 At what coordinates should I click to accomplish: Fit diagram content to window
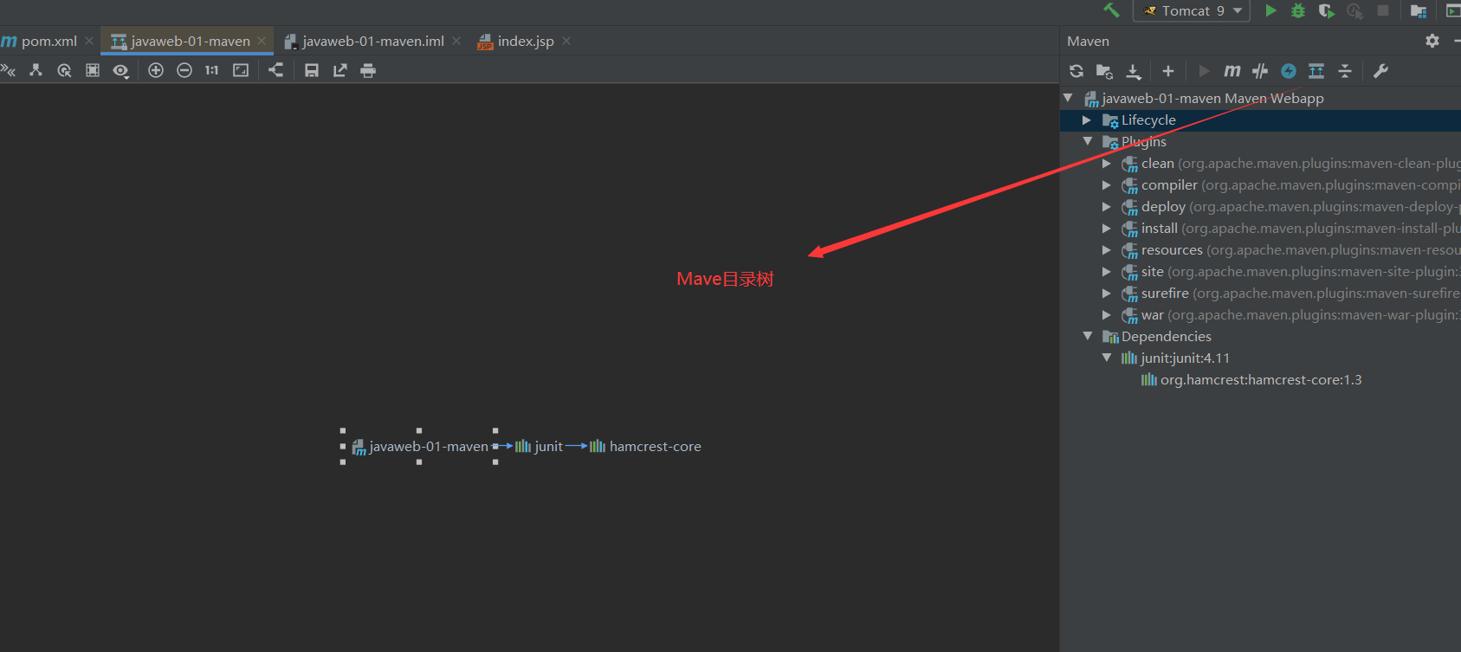(x=241, y=70)
